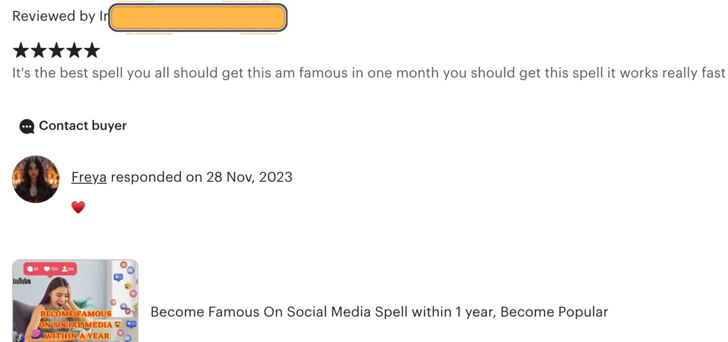Click the YouTube logo on listing image

[22, 281]
